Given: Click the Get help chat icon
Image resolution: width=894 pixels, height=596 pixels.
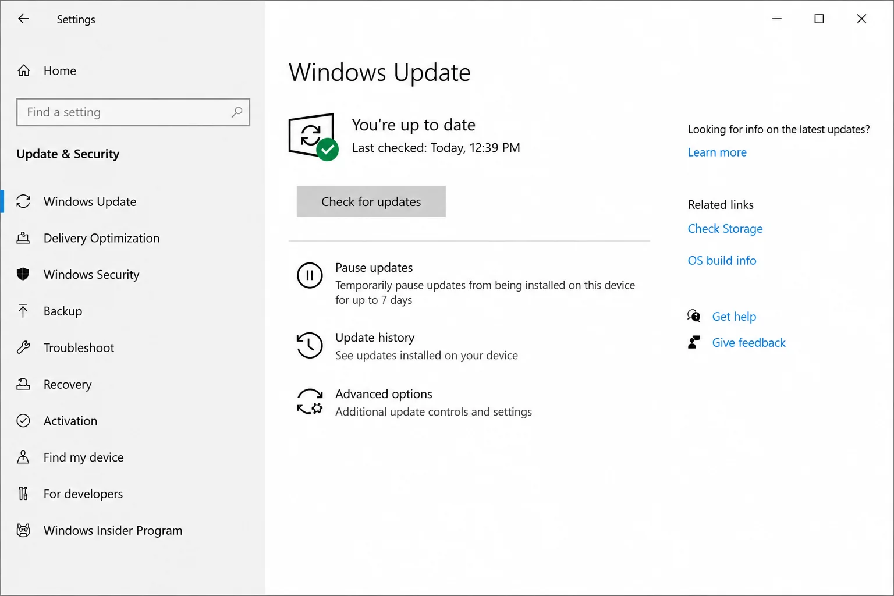Looking at the screenshot, I should tap(694, 316).
